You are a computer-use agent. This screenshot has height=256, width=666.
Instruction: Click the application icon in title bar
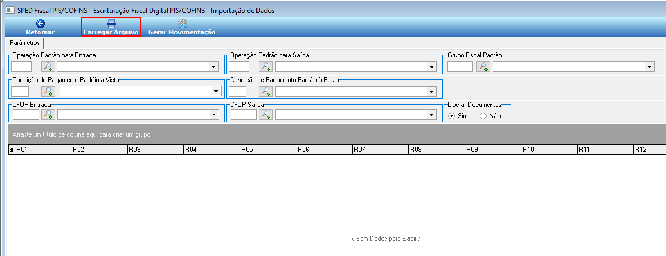[x=10, y=10]
